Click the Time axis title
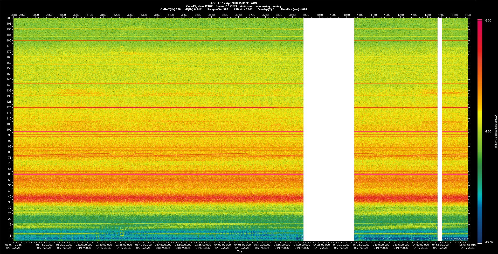This screenshot has height=254, width=498. point(240,251)
